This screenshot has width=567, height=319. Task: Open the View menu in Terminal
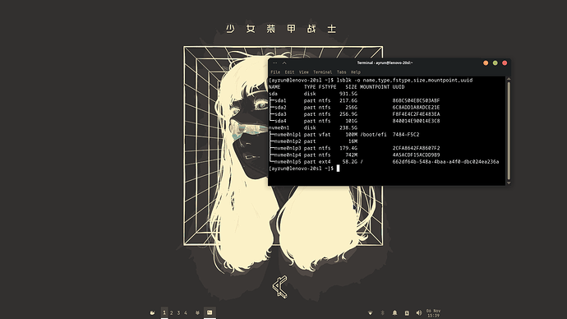point(304,72)
